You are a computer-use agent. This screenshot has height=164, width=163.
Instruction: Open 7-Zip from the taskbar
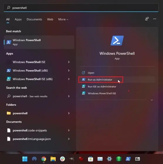[137, 159]
